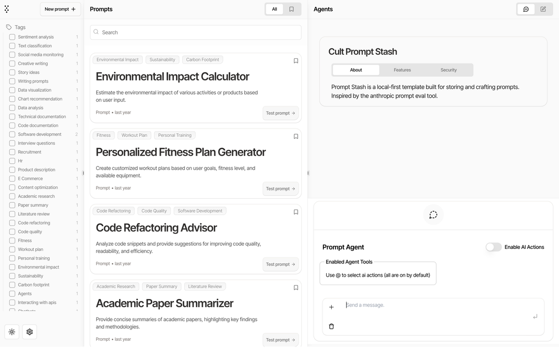The width and height of the screenshot is (559, 348).
Task: Switch to chat view in Agents panel
Action: point(526,9)
